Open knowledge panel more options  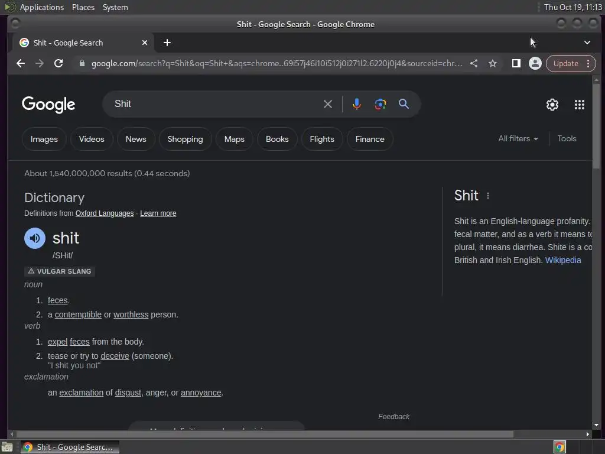coord(487,196)
